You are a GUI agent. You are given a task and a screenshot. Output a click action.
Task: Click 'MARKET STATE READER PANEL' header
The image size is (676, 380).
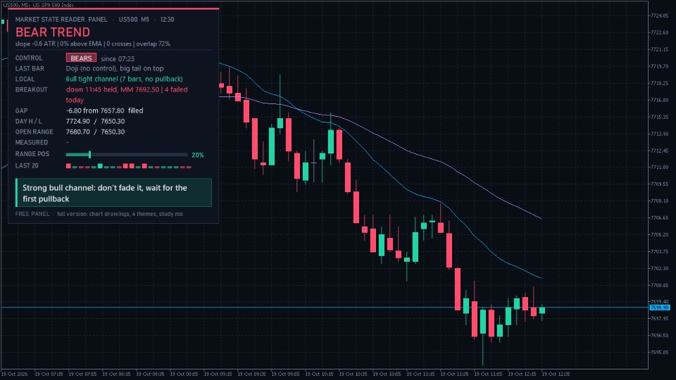click(x=61, y=20)
